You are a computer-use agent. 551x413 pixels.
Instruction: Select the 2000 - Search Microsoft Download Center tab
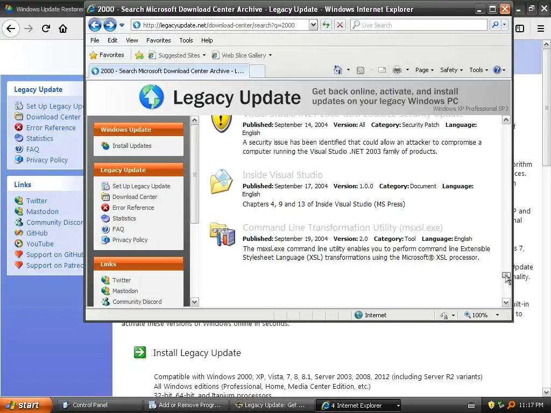click(x=168, y=71)
